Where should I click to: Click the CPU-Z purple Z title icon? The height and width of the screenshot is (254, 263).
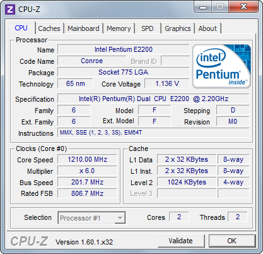[x=10, y=9]
